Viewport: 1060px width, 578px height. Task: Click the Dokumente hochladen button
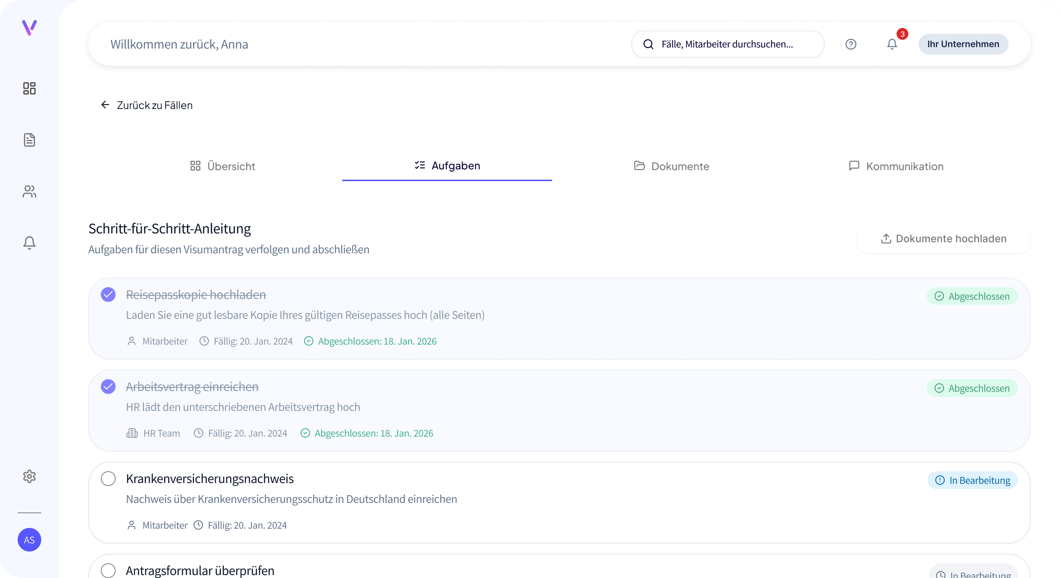click(943, 239)
